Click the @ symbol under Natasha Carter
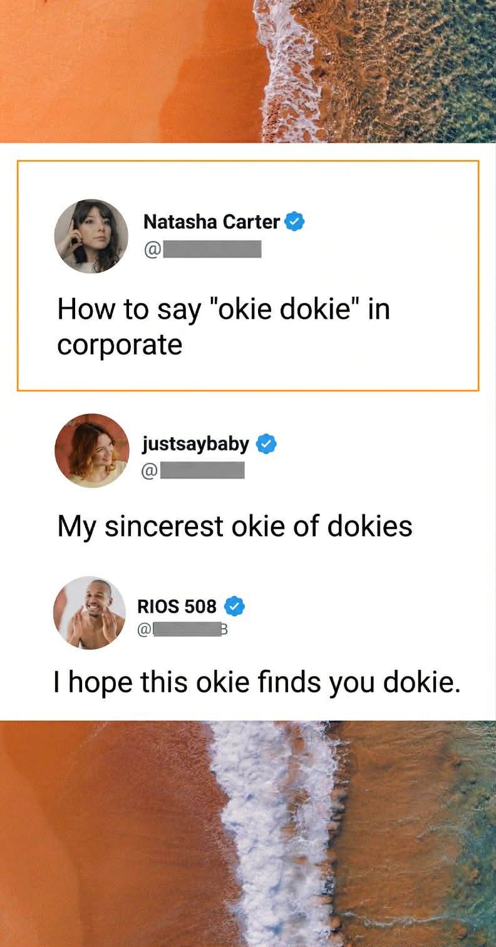The width and height of the screenshot is (496, 947). [152, 250]
